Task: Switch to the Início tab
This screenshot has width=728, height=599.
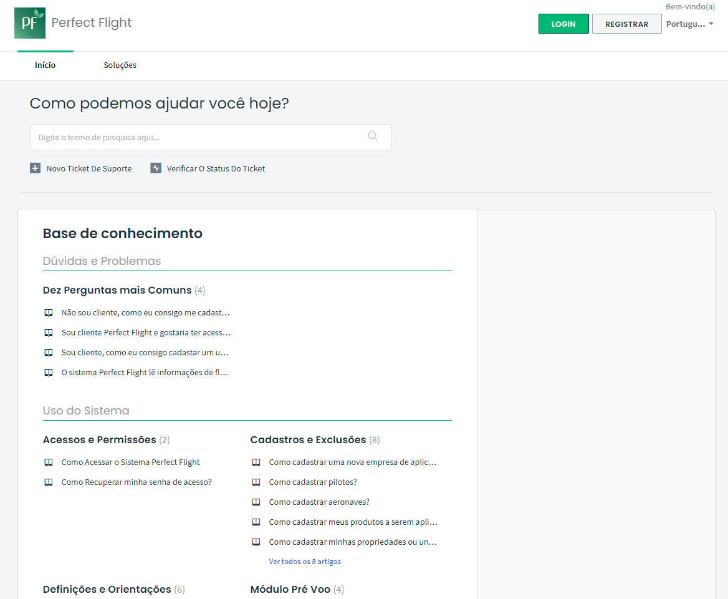Action: pos(45,65)
